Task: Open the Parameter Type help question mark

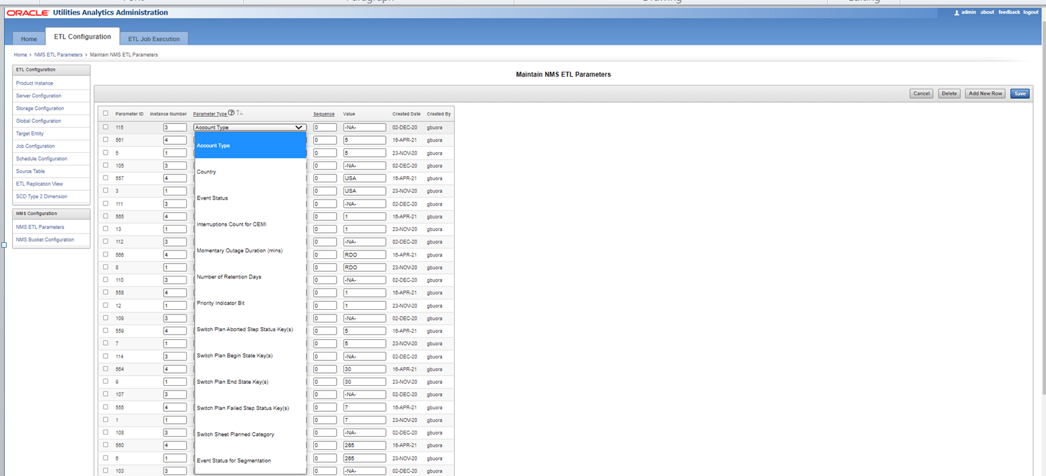Action: 230,113
